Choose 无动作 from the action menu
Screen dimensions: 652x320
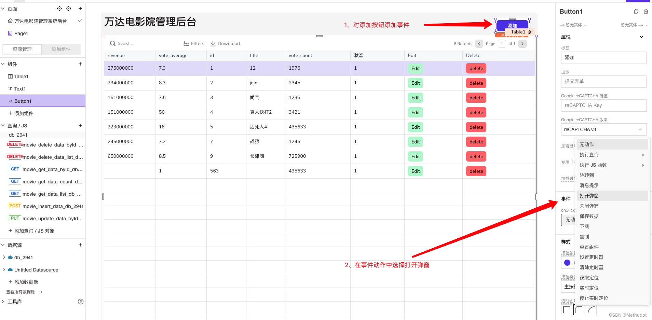[x=612, y=144]
